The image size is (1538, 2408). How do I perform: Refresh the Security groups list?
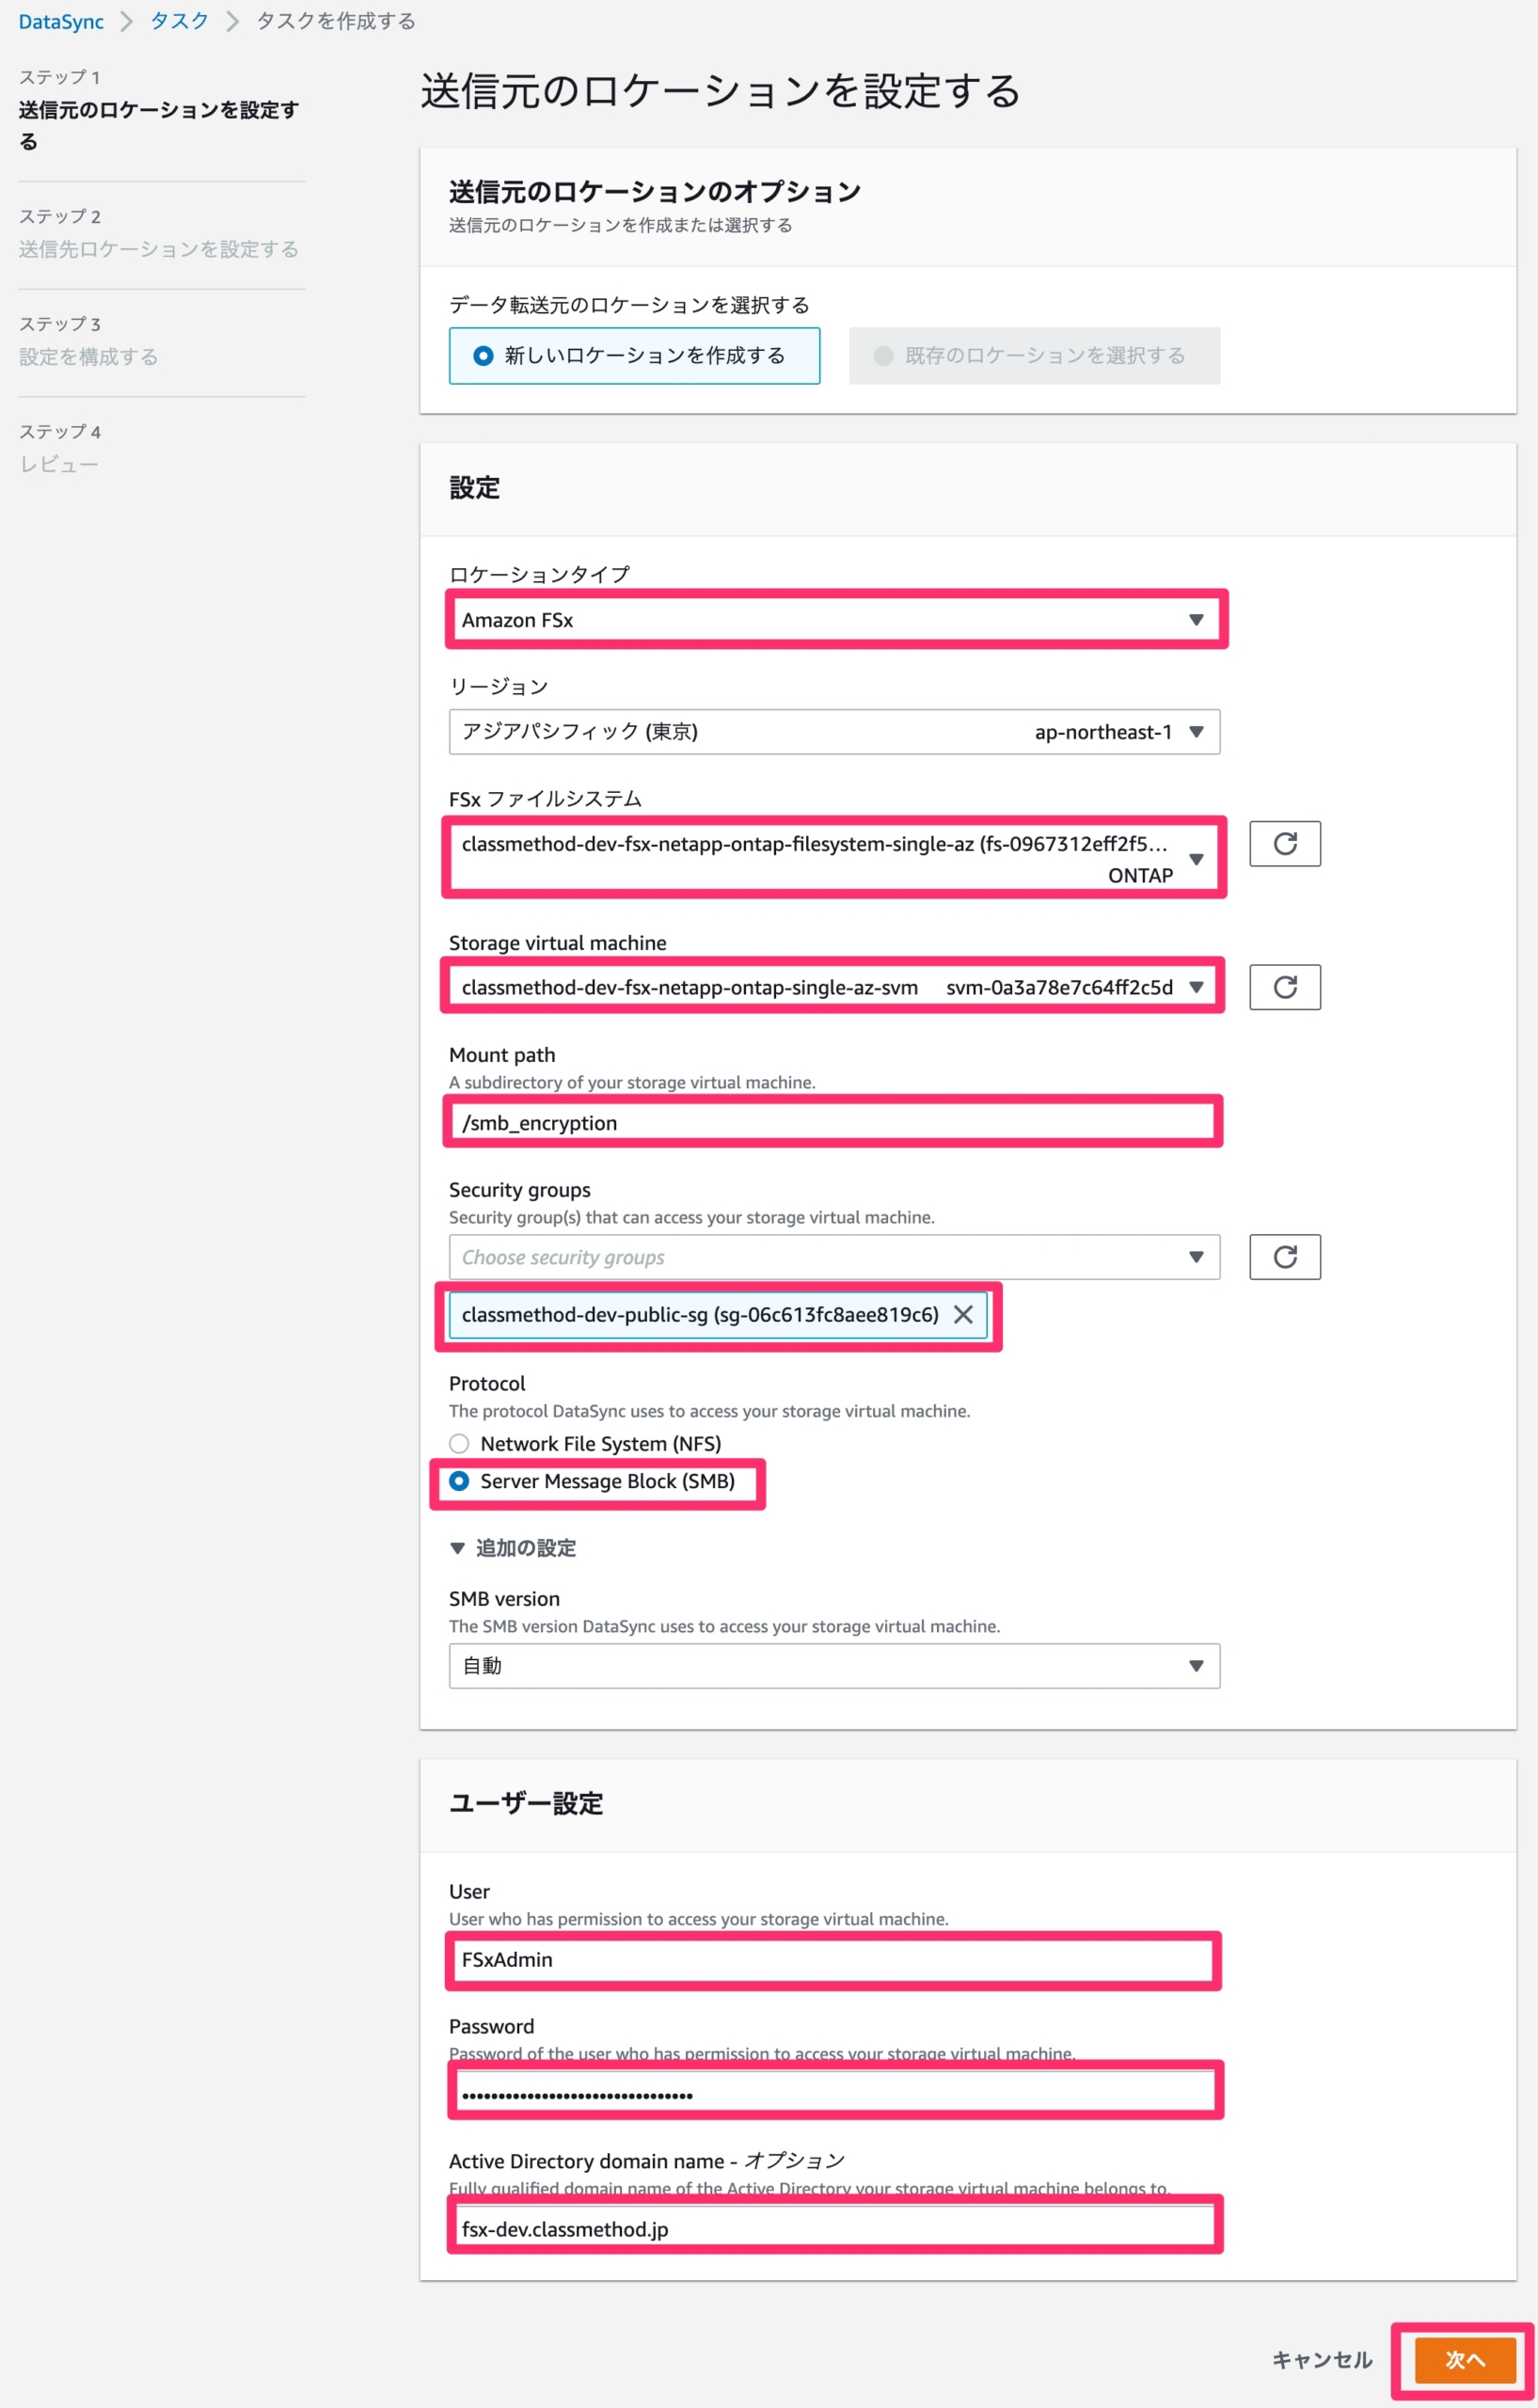[1284, 1256]
